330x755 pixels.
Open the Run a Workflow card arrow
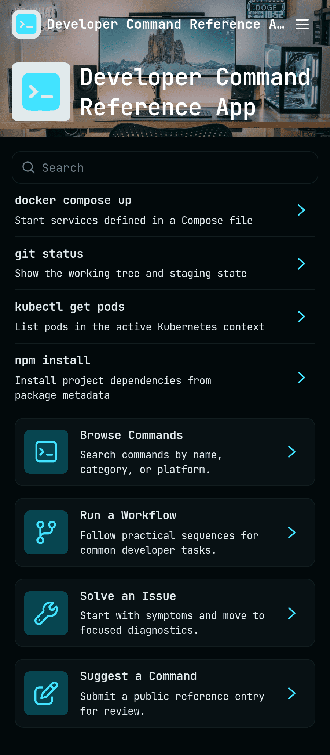pos(292,532)
